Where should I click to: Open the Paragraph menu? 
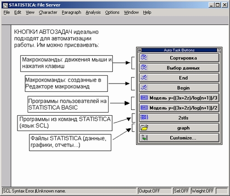coord(71,12)
